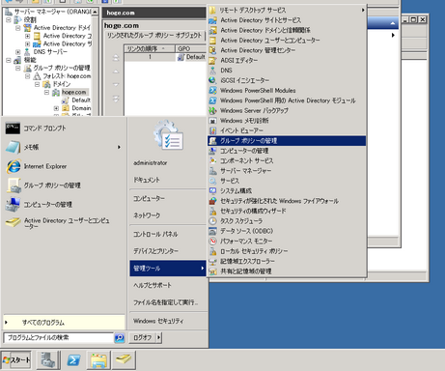Open パフォーマンス モニター
Image resolution: width=445 pixels, height=371 pixels.
[x=246, y=241]
